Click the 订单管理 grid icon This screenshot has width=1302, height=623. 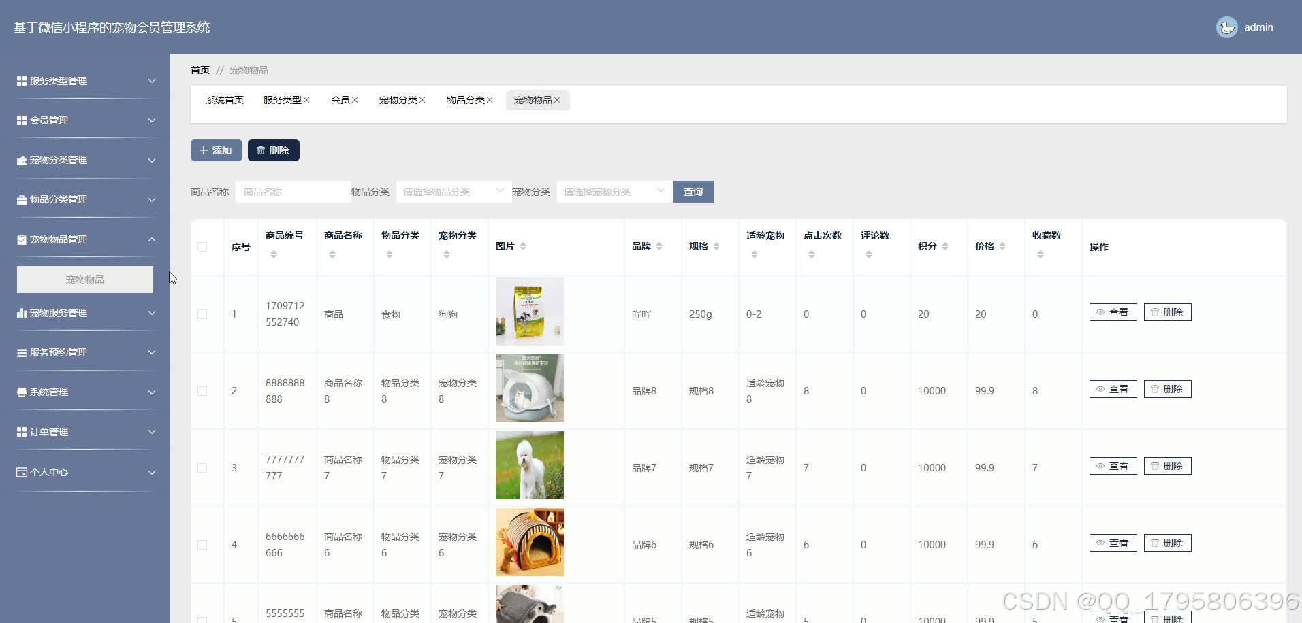22,432
